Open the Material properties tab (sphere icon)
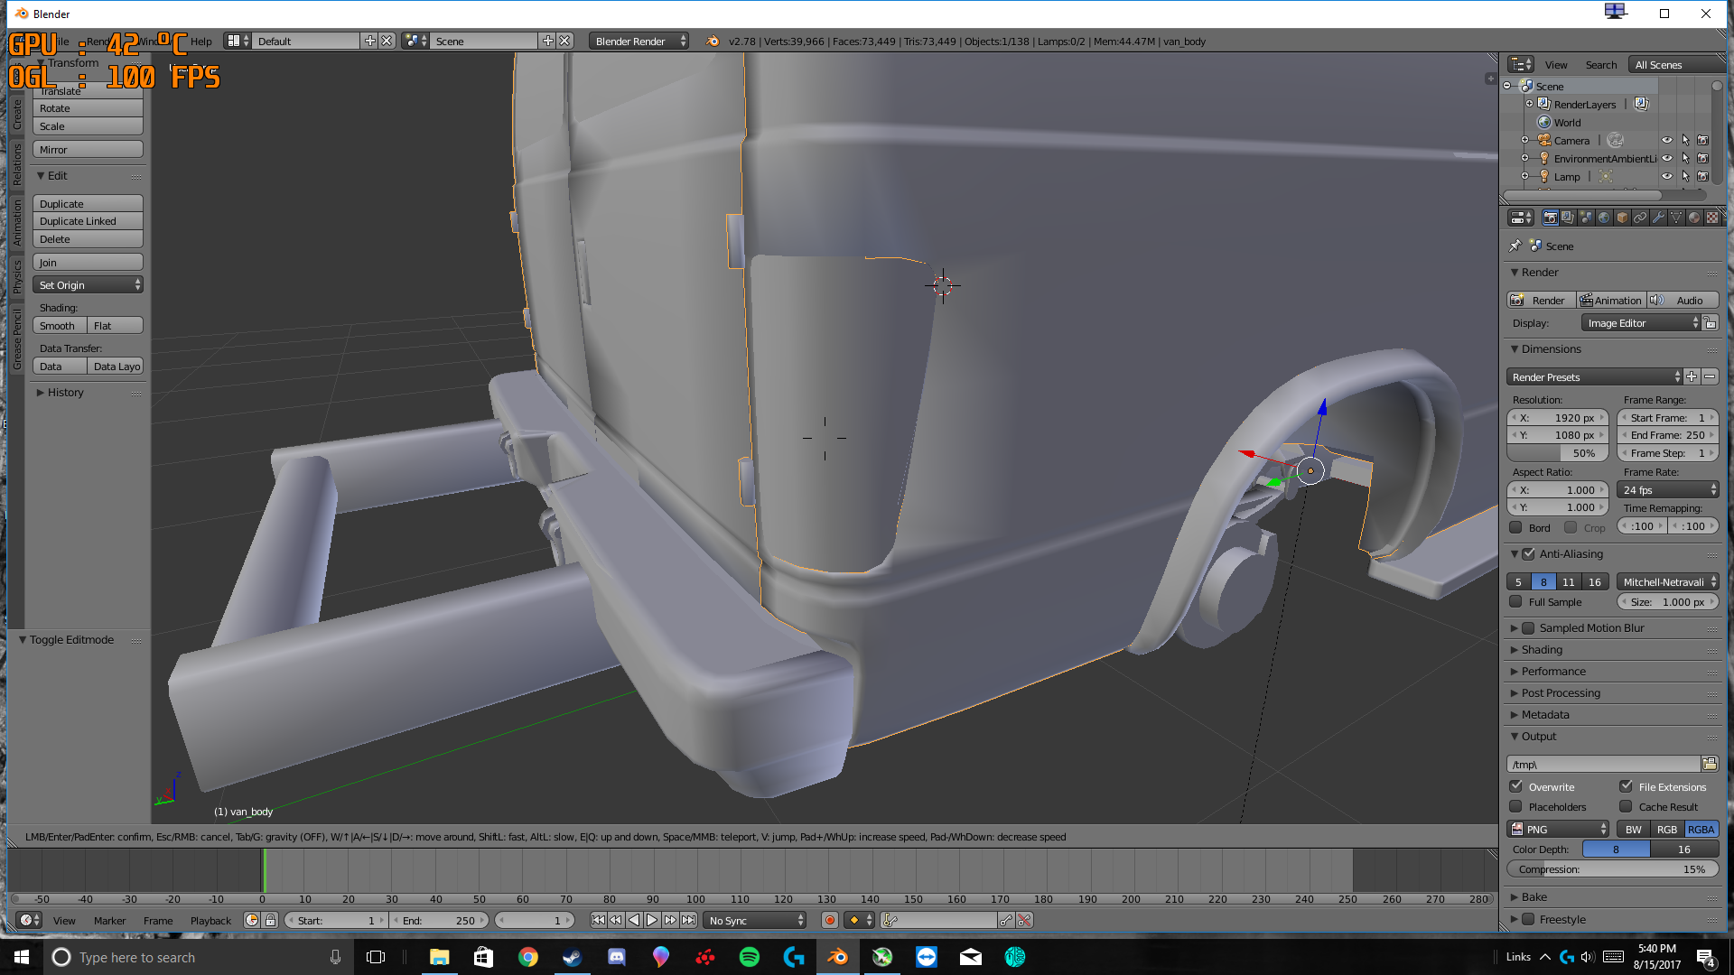 tap(1694, 218)
